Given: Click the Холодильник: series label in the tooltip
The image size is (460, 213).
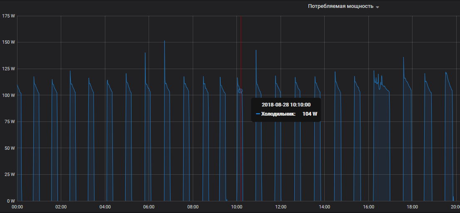Looking at the screenshot, I should [278, 114].
